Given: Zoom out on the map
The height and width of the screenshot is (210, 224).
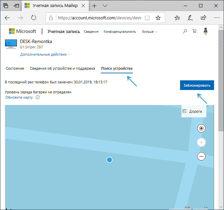Looking at the screenshot, I should (201, 156).
